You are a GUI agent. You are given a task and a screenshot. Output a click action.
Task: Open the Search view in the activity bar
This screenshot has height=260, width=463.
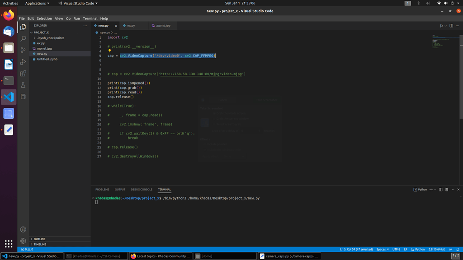[x=23, y=39]
